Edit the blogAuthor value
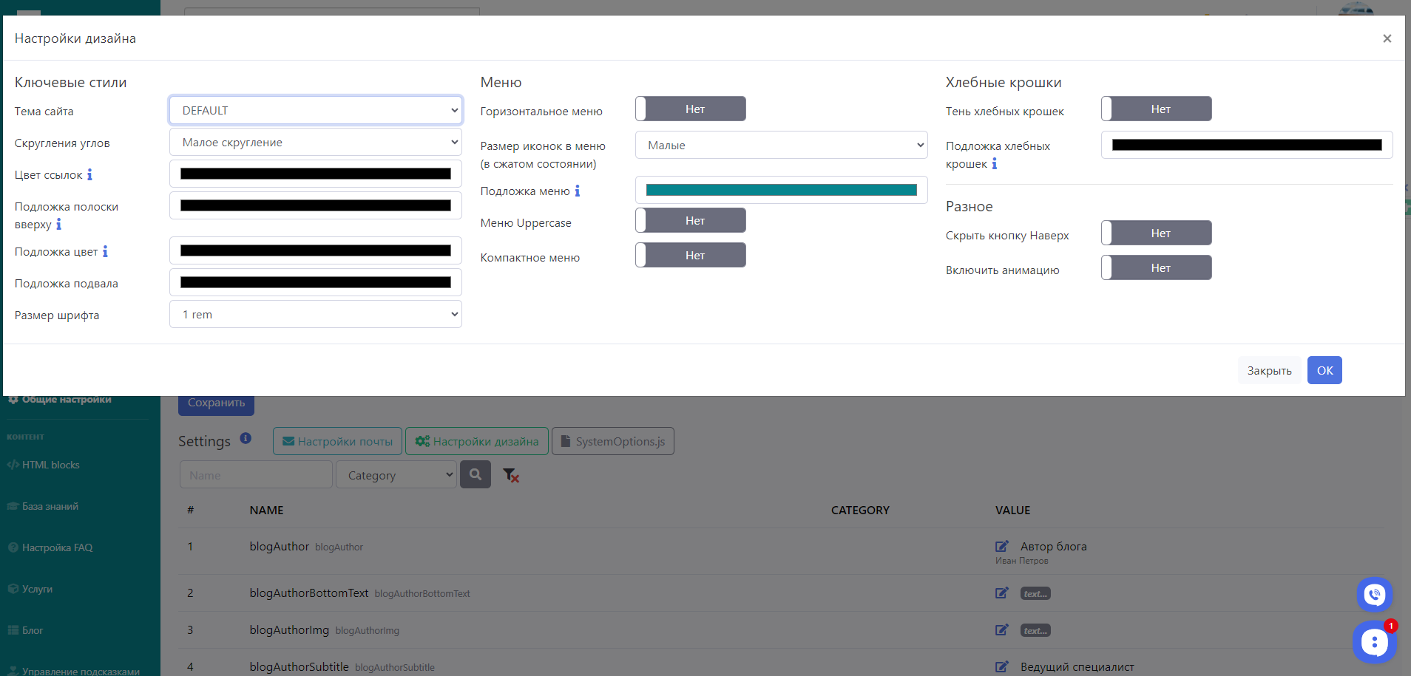Screen dimensions: 1411x676 click(x=1001, y=547)
